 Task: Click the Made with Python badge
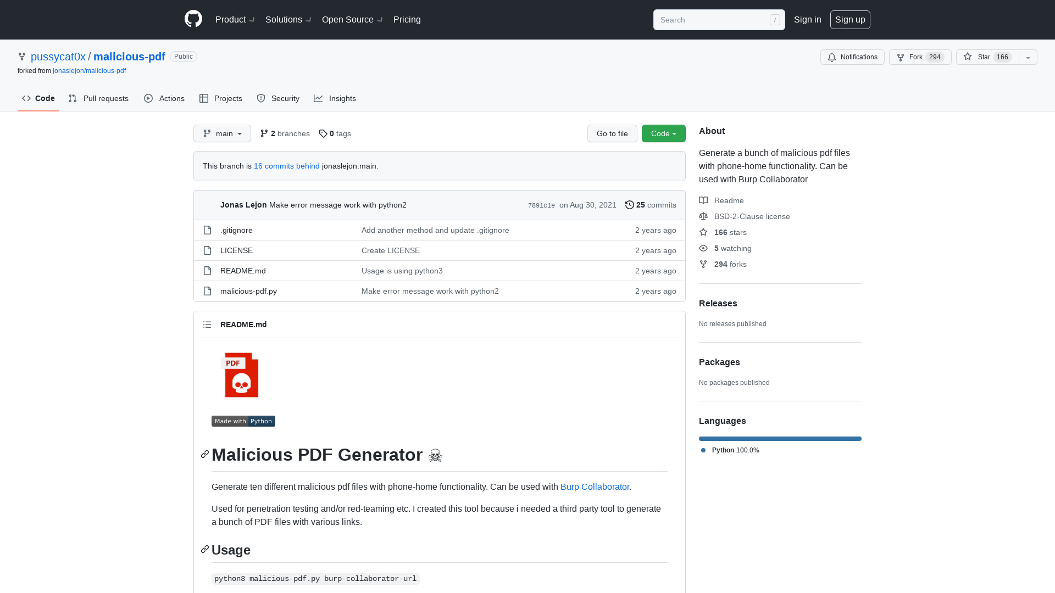tap(243, 421)
